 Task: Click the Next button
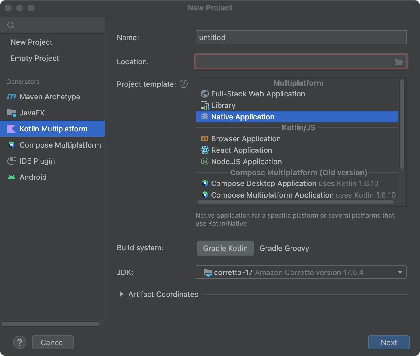pyautogui.click(x=389, y=342)
